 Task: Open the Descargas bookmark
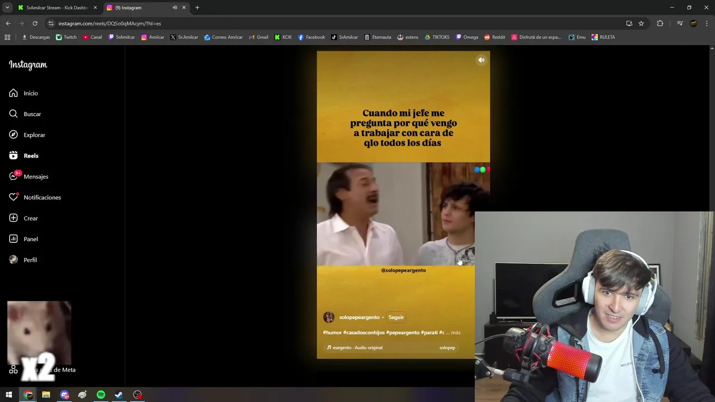36,37
